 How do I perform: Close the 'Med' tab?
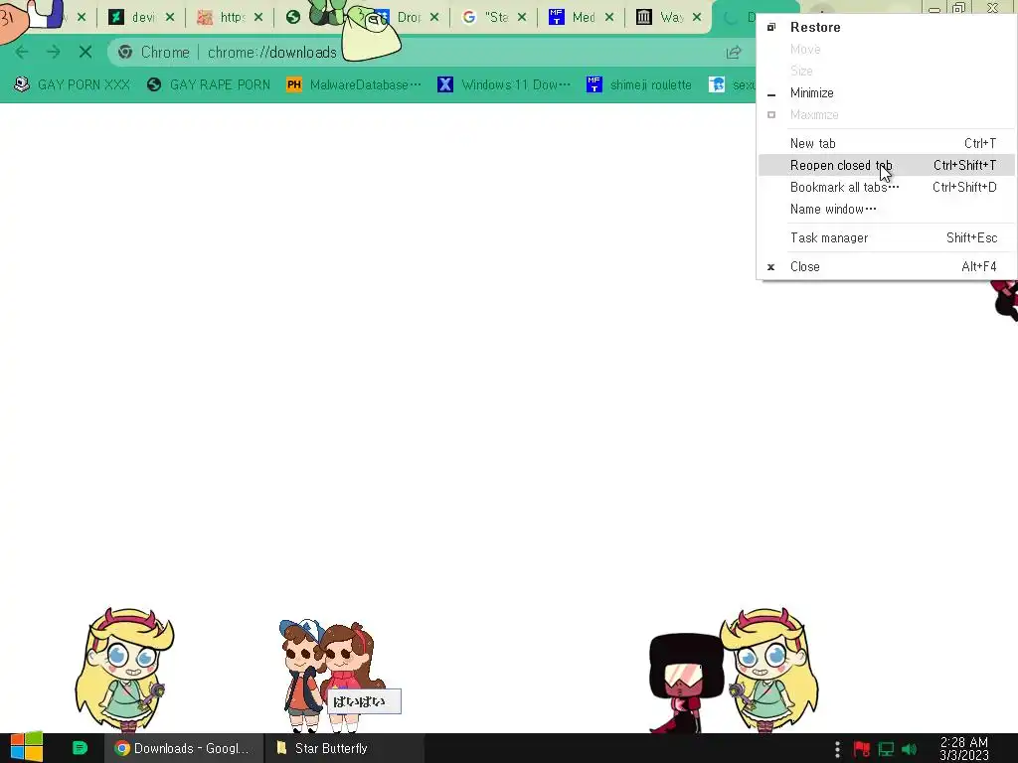point(609,18)
